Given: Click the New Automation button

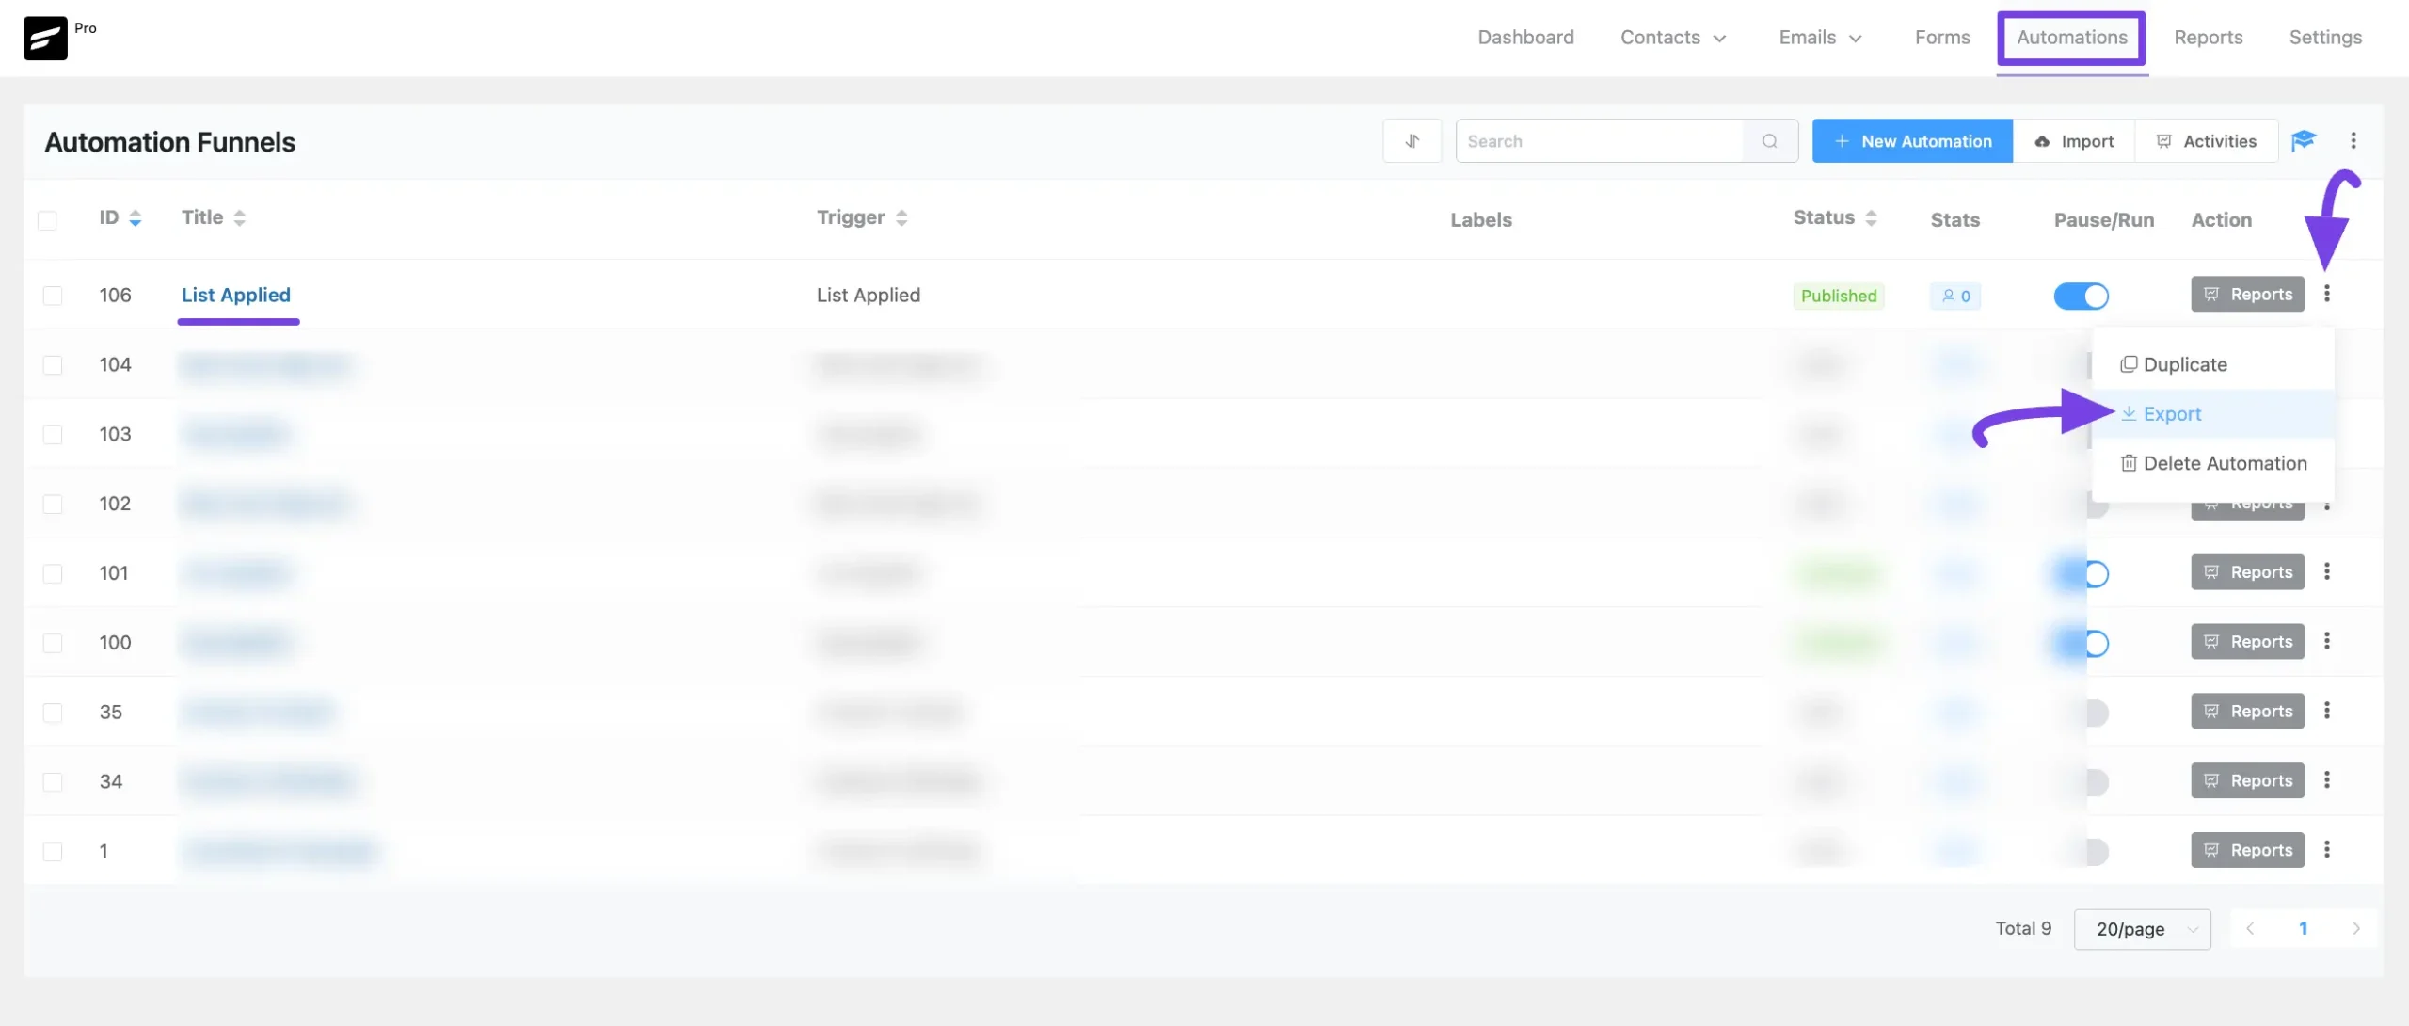Looking at the screenshot, I should pos(1913,139).
